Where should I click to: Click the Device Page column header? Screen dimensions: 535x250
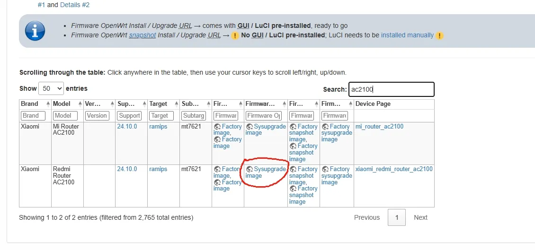[x=394, y=104]
